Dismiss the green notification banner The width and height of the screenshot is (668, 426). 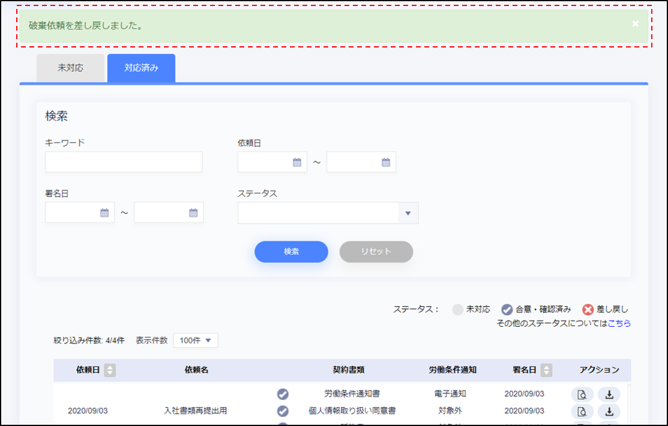click(635, 24)
